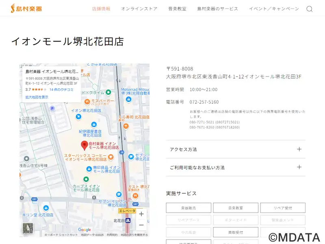Click the 中古取扱 service button
Viewport: 325px width, 244px height.
188,232
